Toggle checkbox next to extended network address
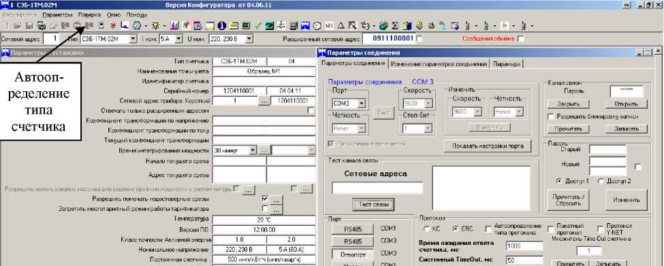The image size is (664, 266). coord(420,39)
